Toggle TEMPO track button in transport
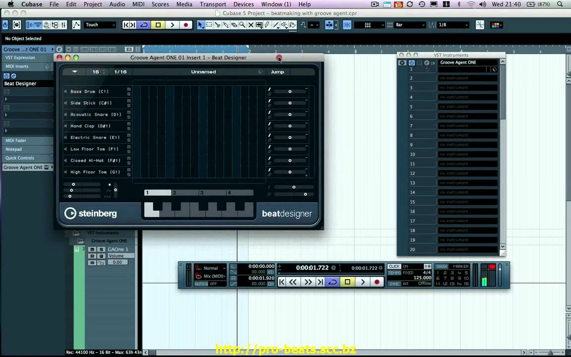 pyautogui.click(x=394, y=273)
